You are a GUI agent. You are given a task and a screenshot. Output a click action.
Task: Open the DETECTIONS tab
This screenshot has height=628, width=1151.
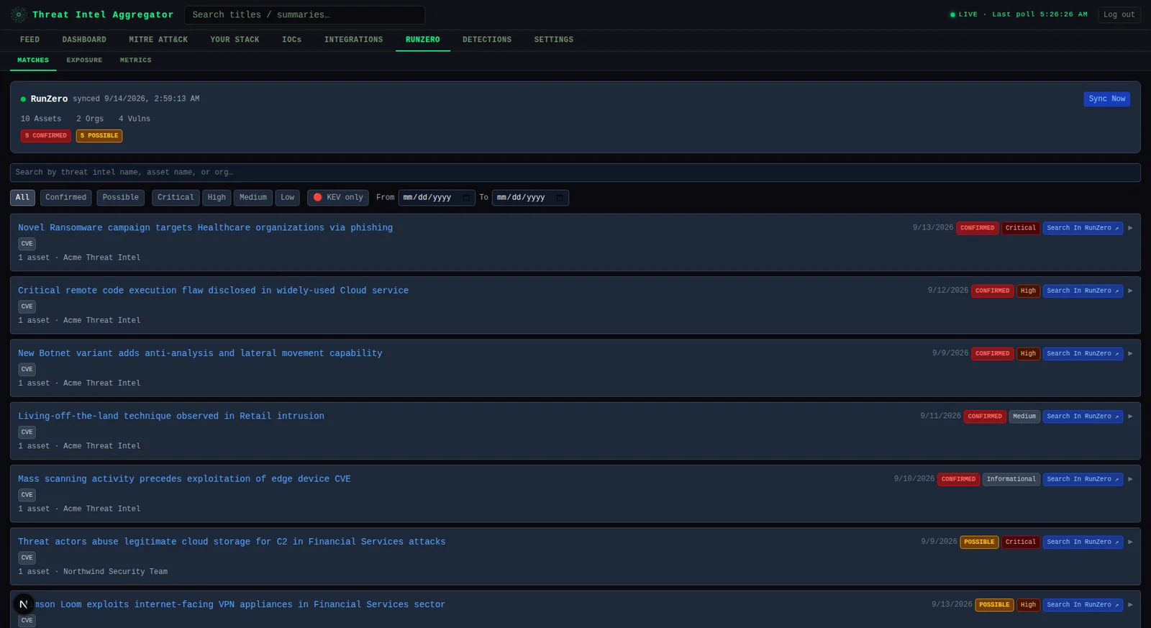pyautogui.click(x=487, y=40)
